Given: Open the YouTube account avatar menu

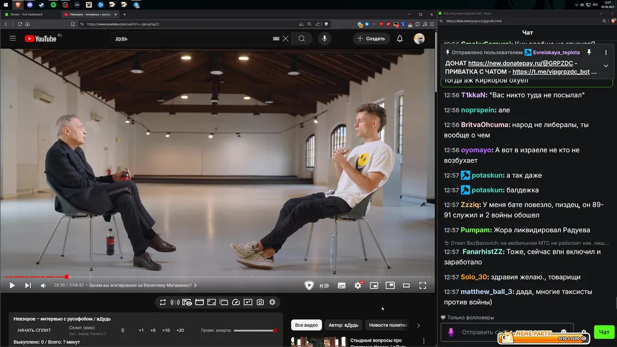Looking at the screenshot, I should 419,39.
